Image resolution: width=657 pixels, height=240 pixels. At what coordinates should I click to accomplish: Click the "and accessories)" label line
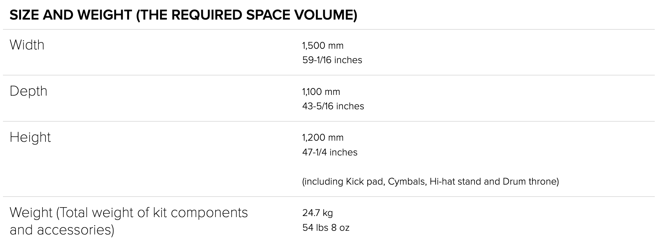62,230
